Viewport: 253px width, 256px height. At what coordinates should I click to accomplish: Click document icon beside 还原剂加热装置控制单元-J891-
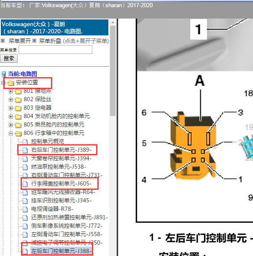[25, 218]
